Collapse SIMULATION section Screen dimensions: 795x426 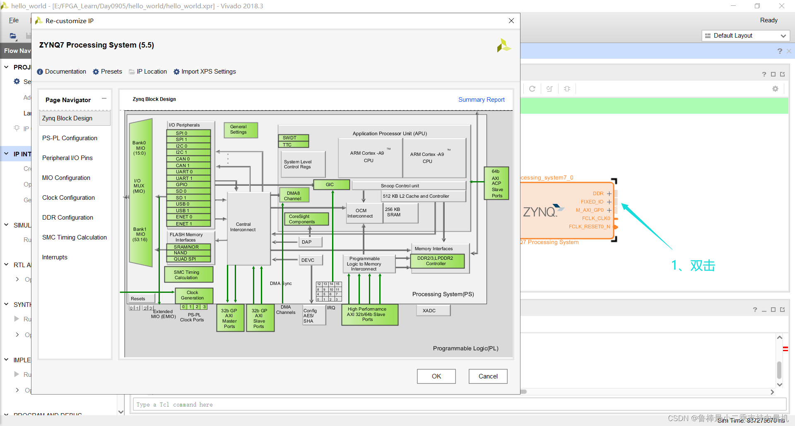point(6,225)
